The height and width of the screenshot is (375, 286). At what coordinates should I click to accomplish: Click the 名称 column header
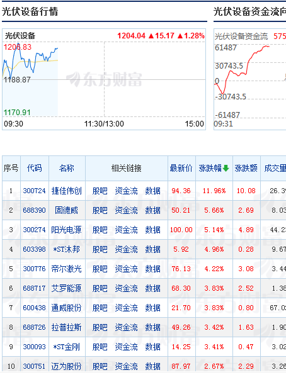click(x=67, y=168)
